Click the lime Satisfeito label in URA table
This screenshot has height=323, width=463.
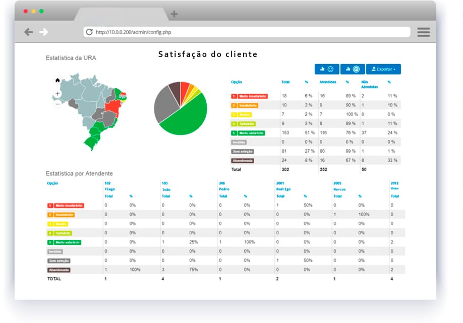point(243,123)
